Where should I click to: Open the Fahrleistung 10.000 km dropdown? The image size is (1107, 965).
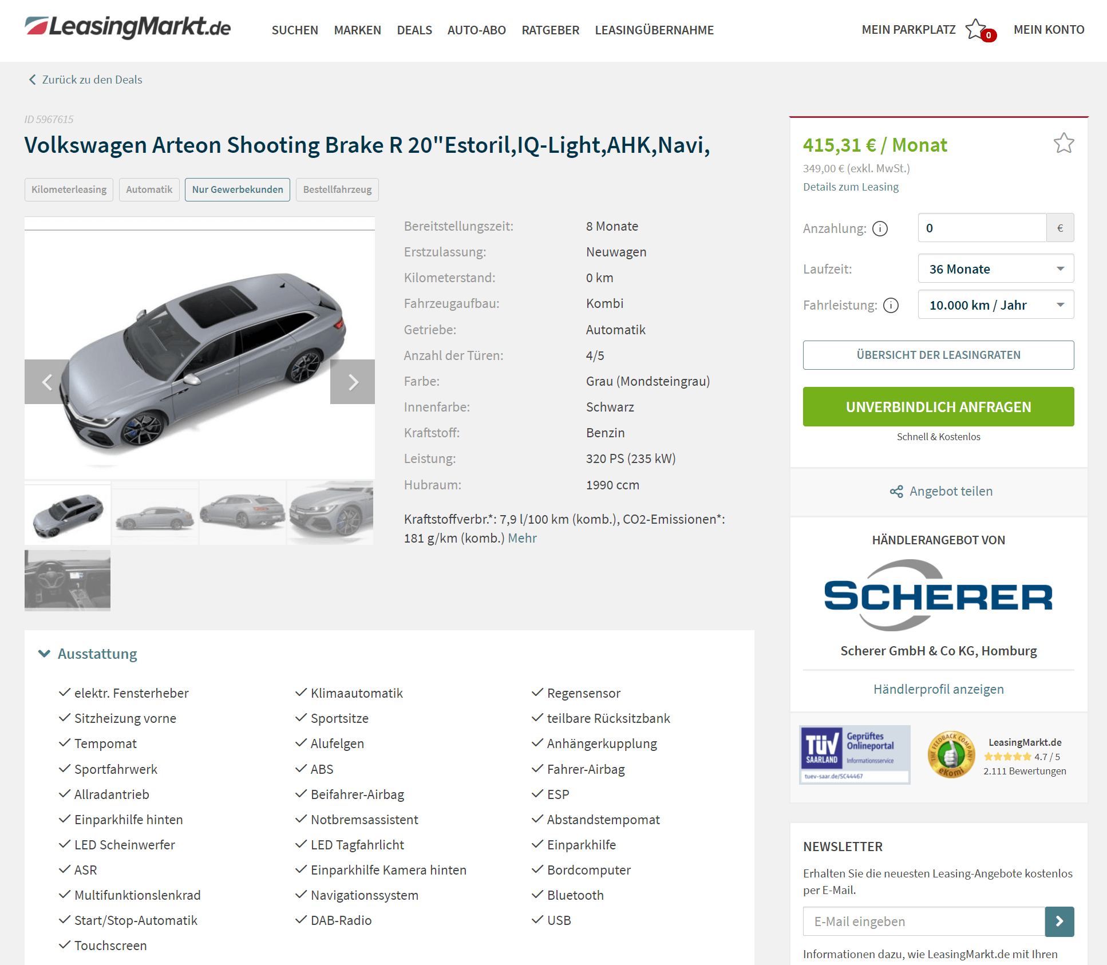tap(996, 304)
